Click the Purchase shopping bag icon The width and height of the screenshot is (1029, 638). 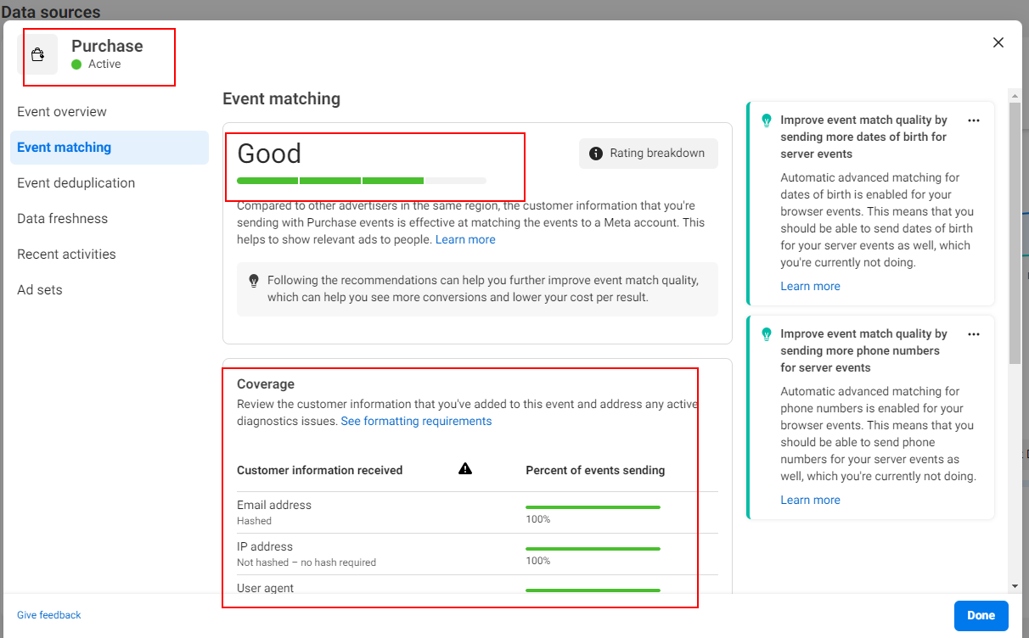37,55
